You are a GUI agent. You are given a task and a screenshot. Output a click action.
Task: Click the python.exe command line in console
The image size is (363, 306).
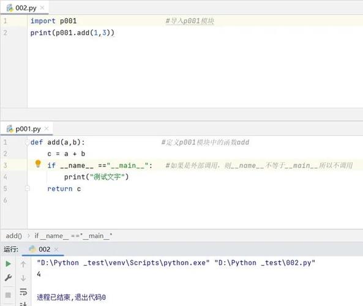tap(176, 263)
